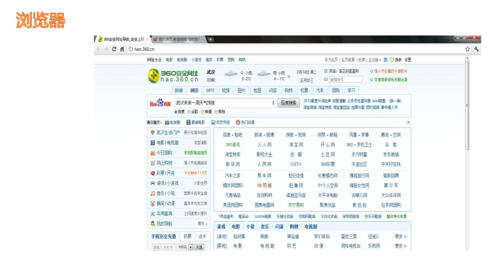
Task: Bookmark this page with the star icon
Action: pos(467,49)
